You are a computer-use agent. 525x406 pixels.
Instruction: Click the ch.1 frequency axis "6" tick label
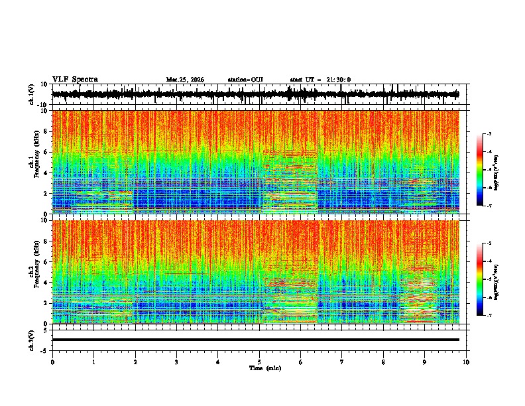tap(46, 152)
